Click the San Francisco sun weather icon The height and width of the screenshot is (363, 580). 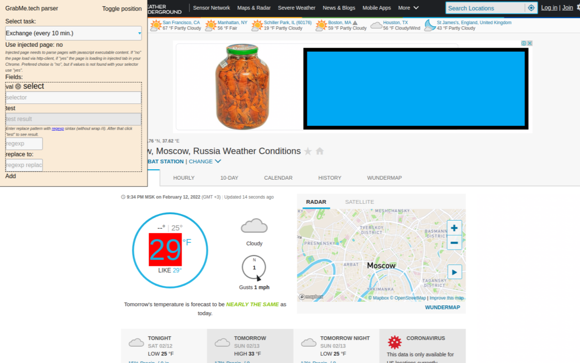[x=156, y=25]
